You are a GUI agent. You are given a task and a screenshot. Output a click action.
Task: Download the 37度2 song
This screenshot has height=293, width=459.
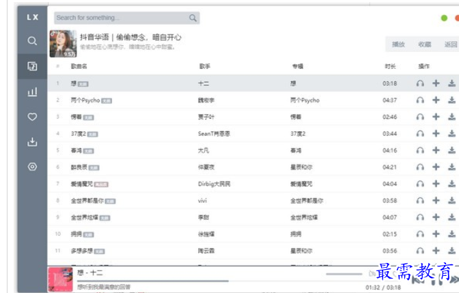click(451, 133)
